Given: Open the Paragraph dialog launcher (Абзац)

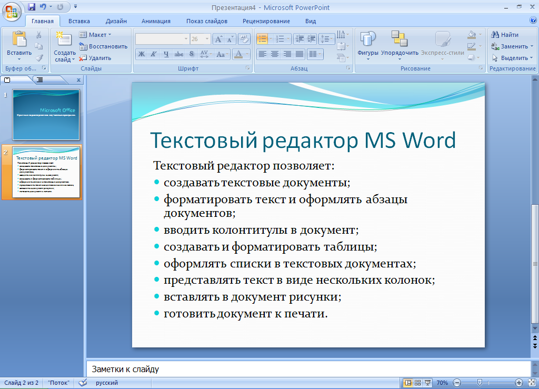Looking at the screenshot, I should (348, 68).
